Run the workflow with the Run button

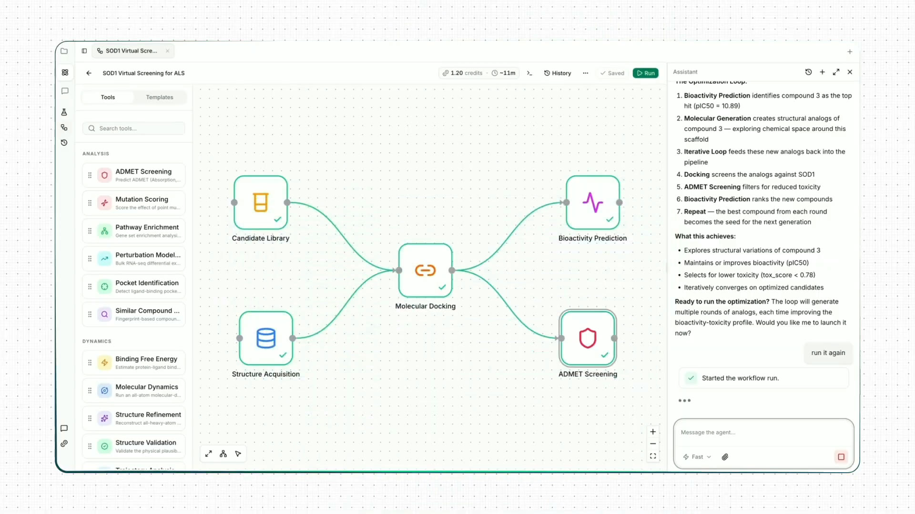tap(646, 73)
